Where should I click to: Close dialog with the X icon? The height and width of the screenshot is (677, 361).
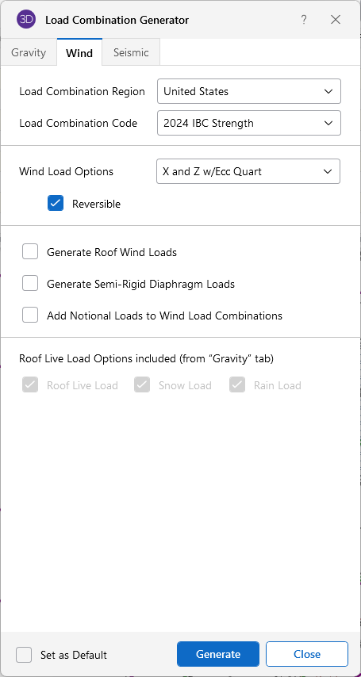[x=336, y=20]
